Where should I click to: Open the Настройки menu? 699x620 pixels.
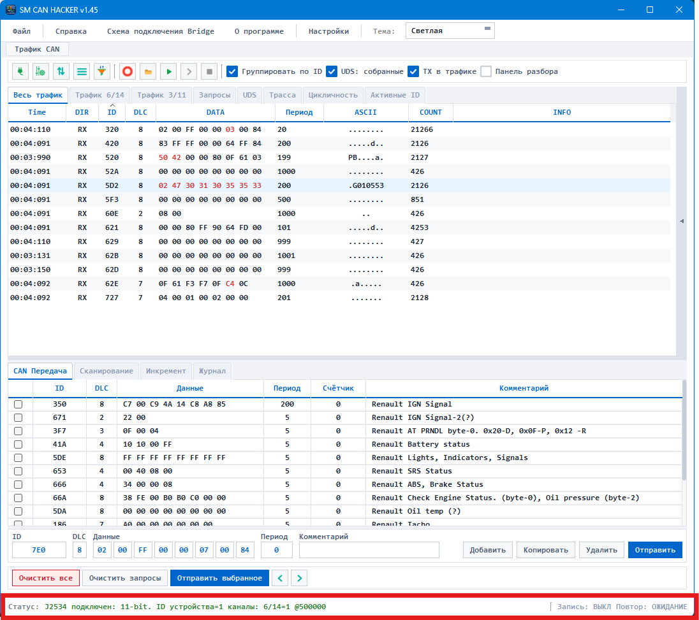pos(328,31)
